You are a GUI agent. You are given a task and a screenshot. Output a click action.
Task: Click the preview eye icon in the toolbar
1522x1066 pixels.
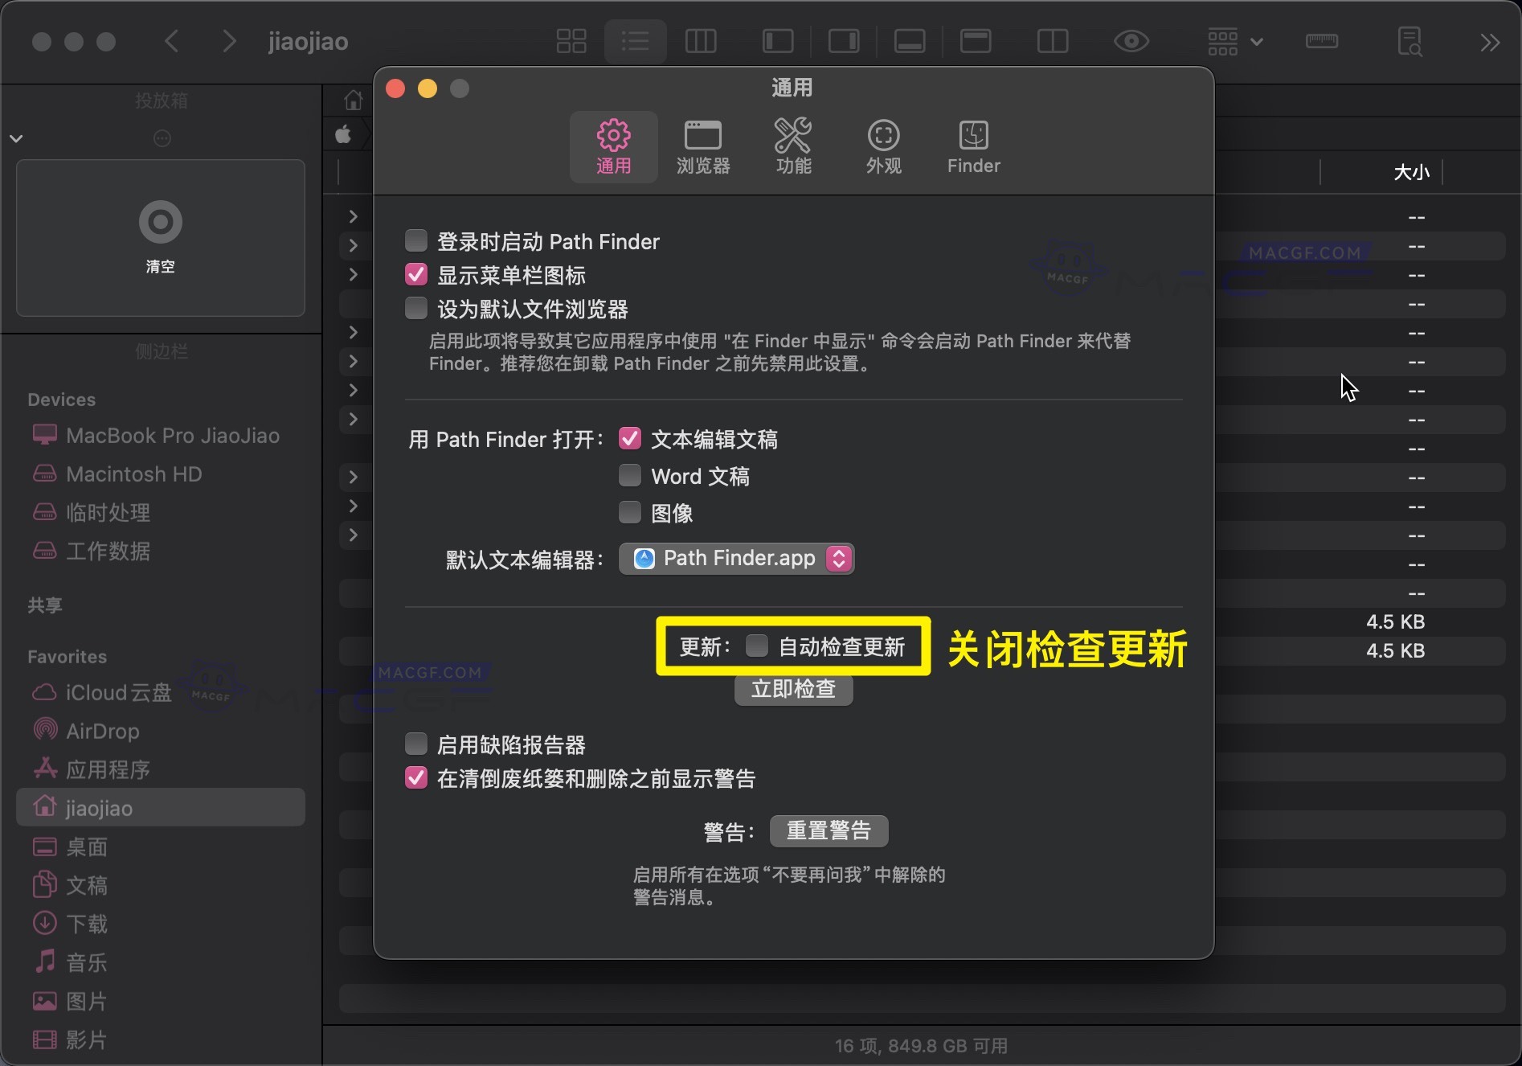point(1131,41)
